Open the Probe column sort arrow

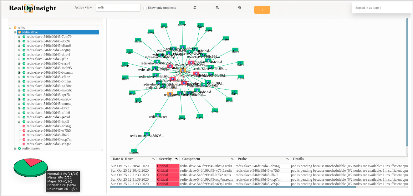point(288,159)
